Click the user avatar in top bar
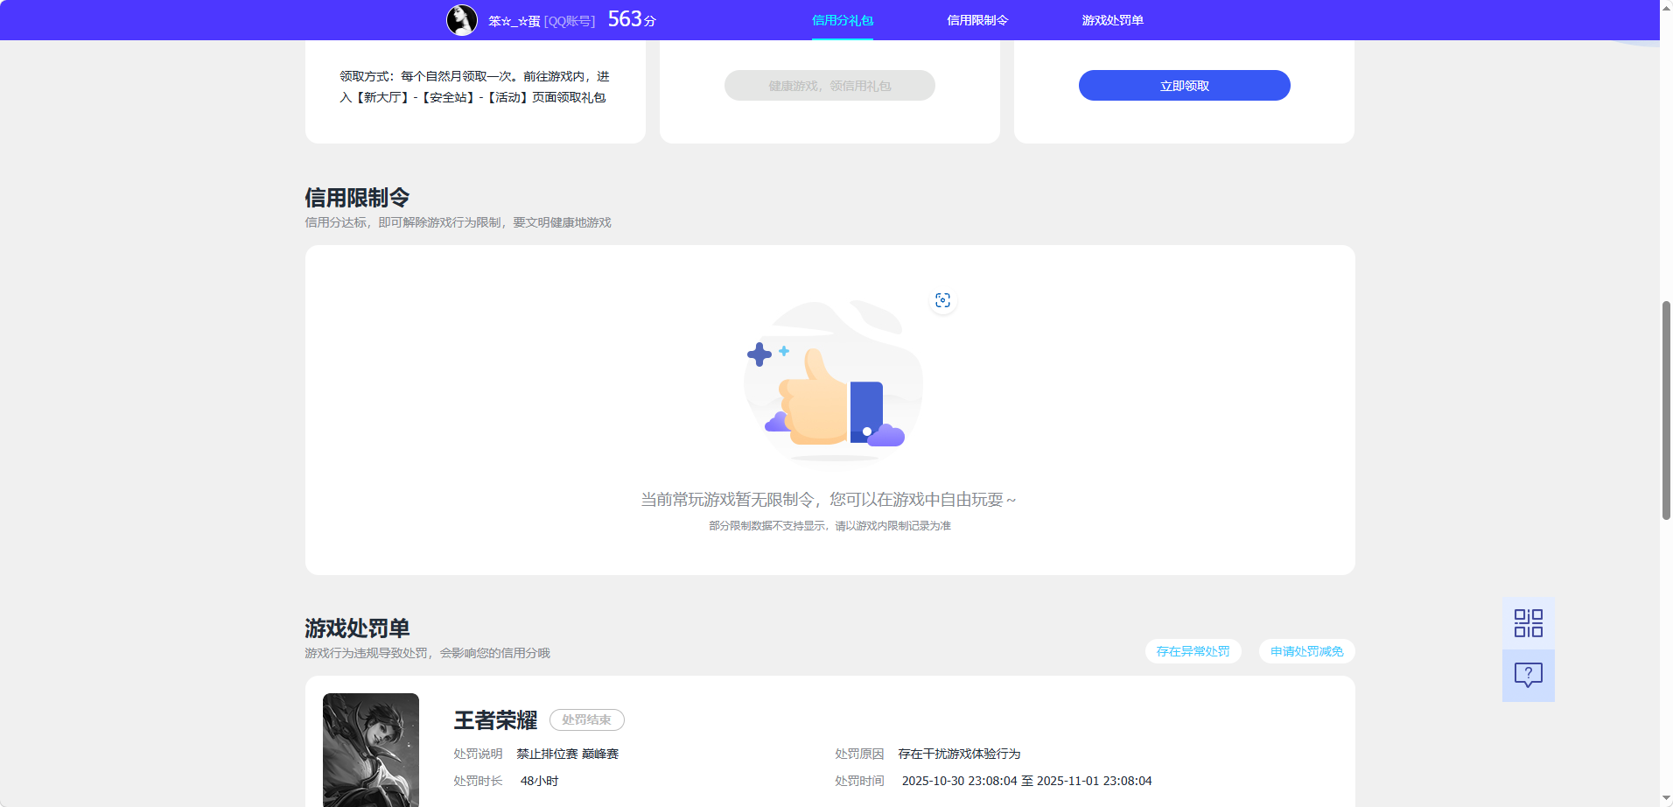 [x=462, y=20]
